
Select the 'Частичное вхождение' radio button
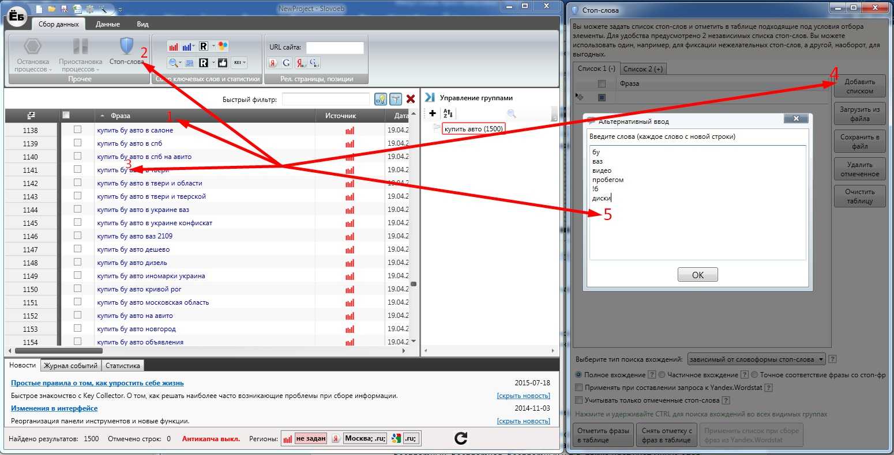(x=662, y=375)
